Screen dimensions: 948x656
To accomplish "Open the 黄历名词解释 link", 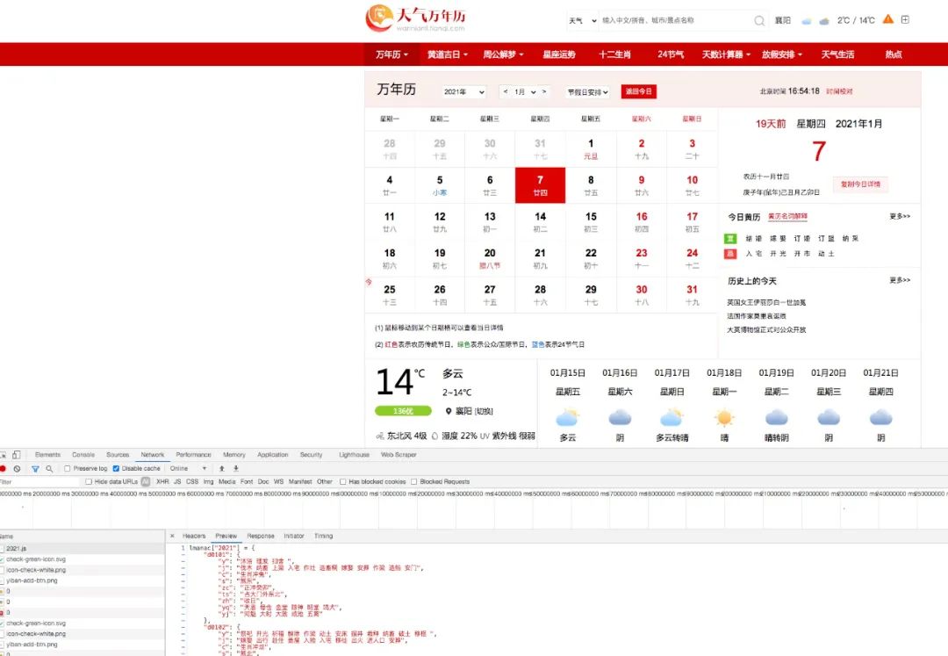I will (787, 216).
